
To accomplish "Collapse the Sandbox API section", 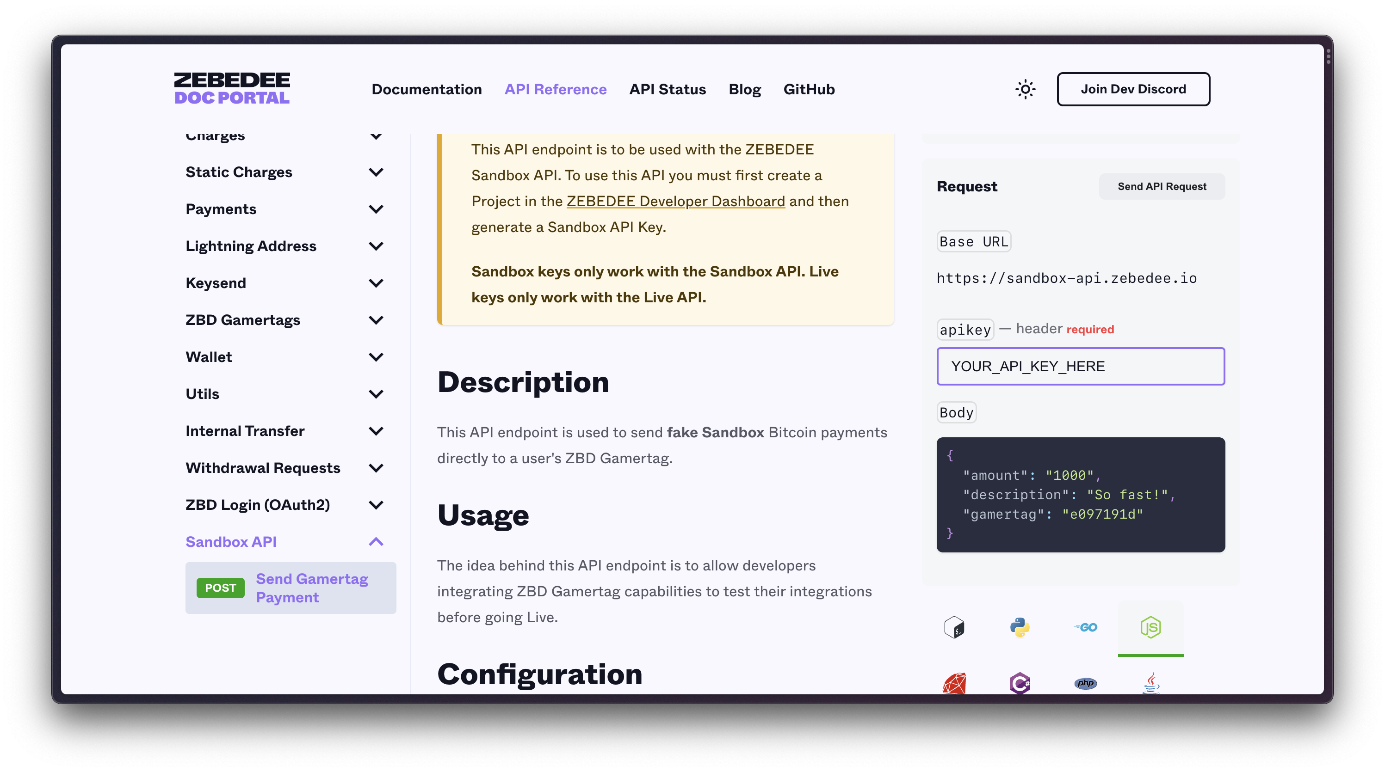I will coord(377,542).
